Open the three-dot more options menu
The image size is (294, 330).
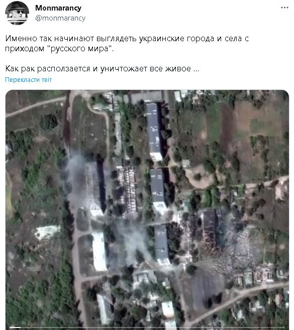coord(284,8)
